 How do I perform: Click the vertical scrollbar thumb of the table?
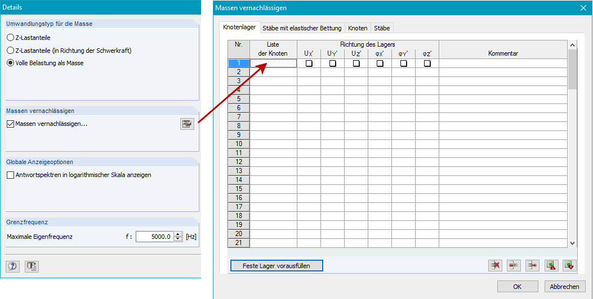[x=572, y=70]
